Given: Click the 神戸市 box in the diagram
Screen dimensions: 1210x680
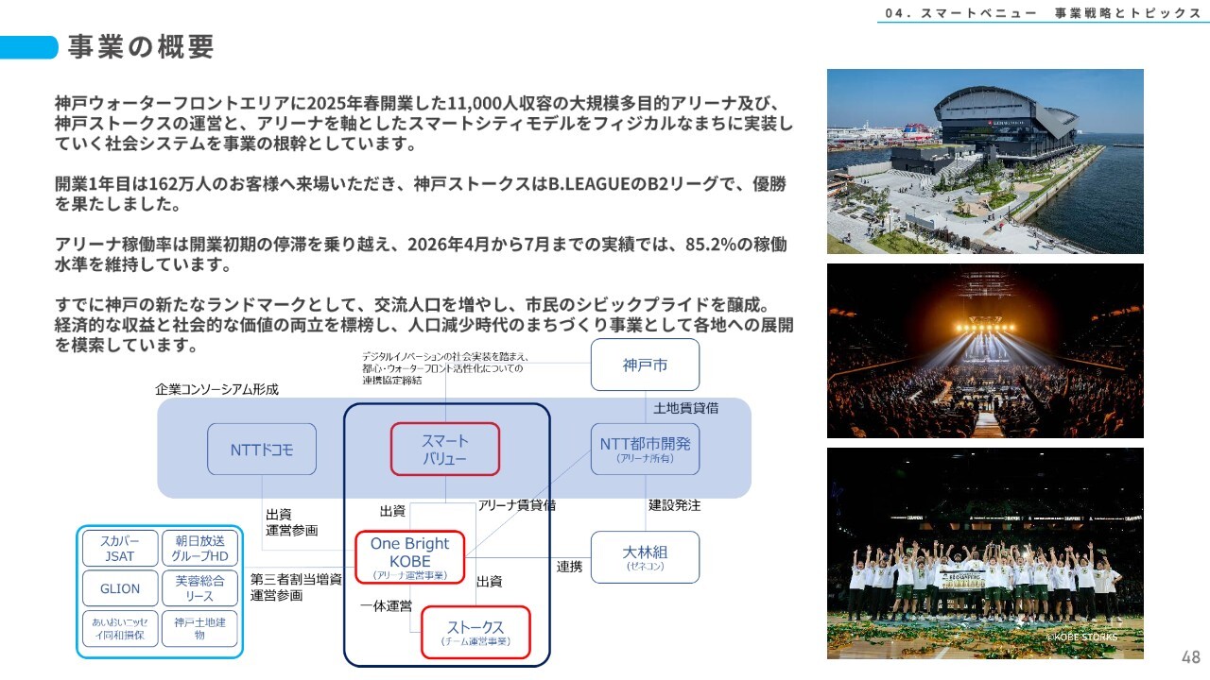Looking at the screenshot, I should pyautogui.click(x=646, y=365).
